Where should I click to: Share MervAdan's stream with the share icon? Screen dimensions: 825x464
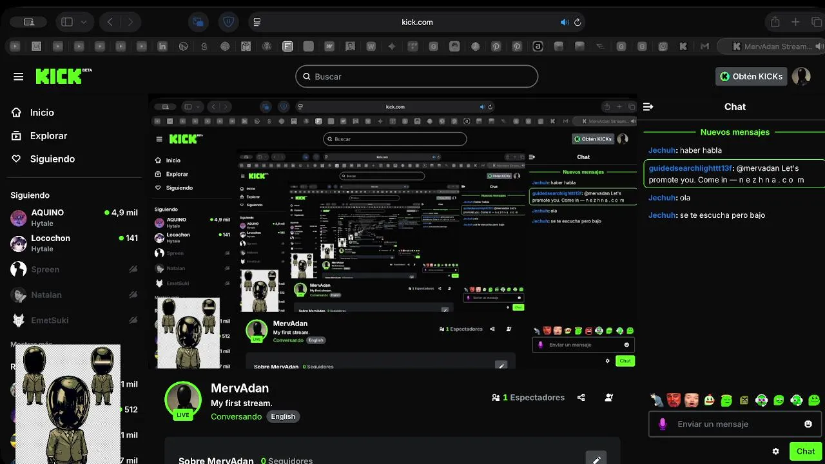point(581,398)
